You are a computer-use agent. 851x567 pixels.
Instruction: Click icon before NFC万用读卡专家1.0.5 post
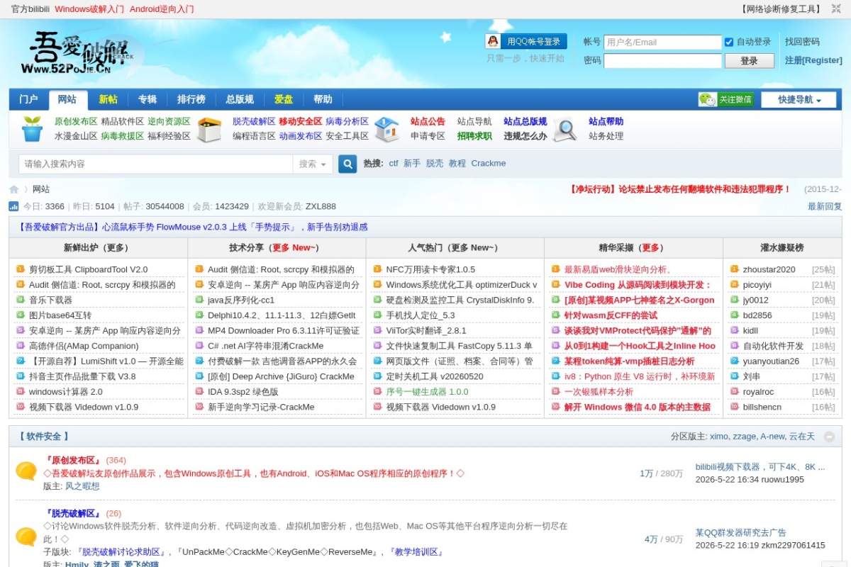click(x=377, y=269)
